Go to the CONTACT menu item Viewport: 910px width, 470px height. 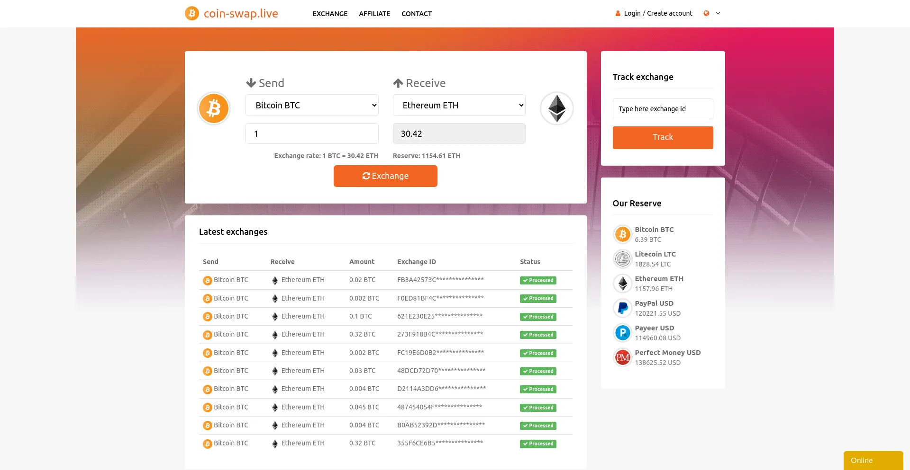(x=416, y=14)
